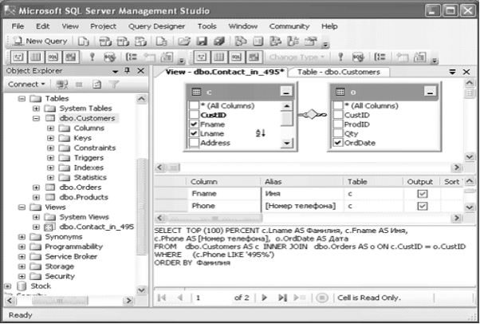Click the Object Explorer horizontal scrollbar thumb
Image resolution: width=480 pixels, height=324 pixels.
(60, 301)
